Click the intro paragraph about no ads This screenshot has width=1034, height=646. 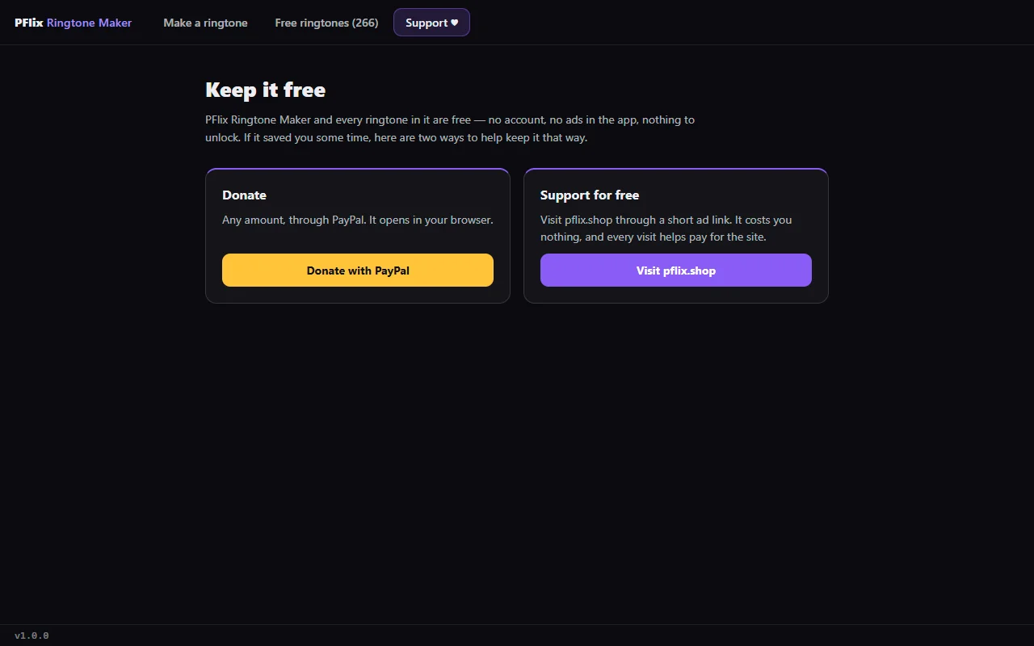click(450, 128)
